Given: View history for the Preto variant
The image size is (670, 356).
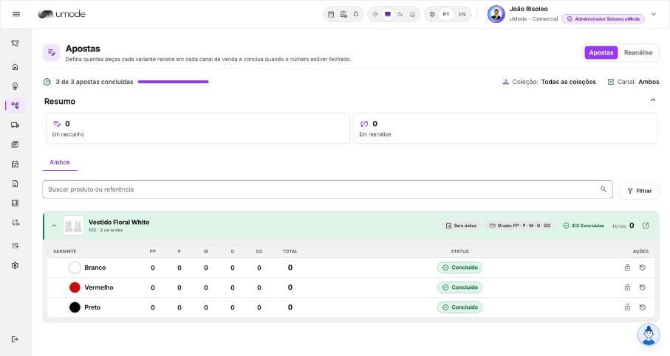Looking at the screenshot, I should tap(642, 307).
